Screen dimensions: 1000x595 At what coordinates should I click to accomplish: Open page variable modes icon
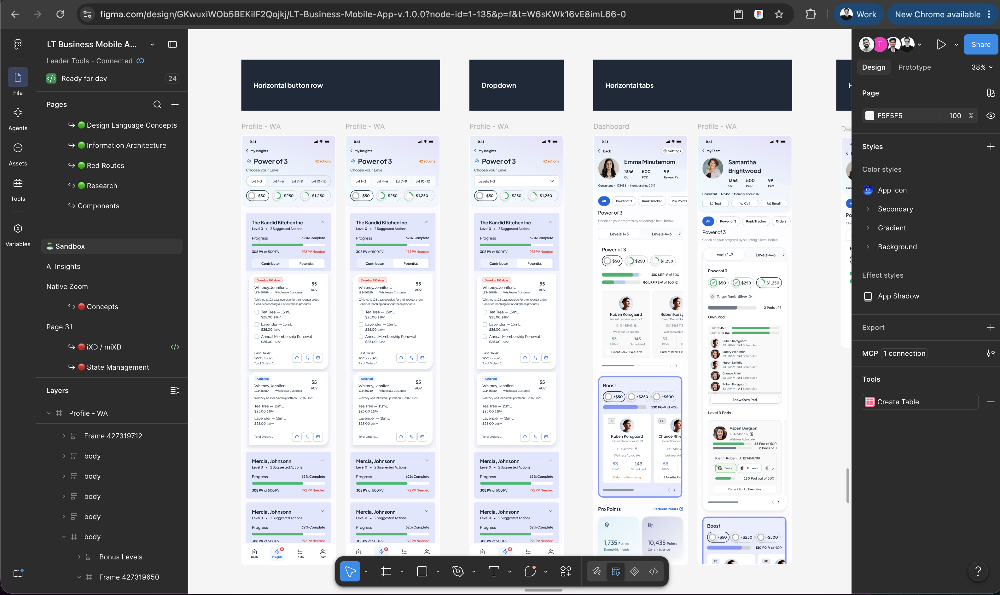click(x=990, y=93)
